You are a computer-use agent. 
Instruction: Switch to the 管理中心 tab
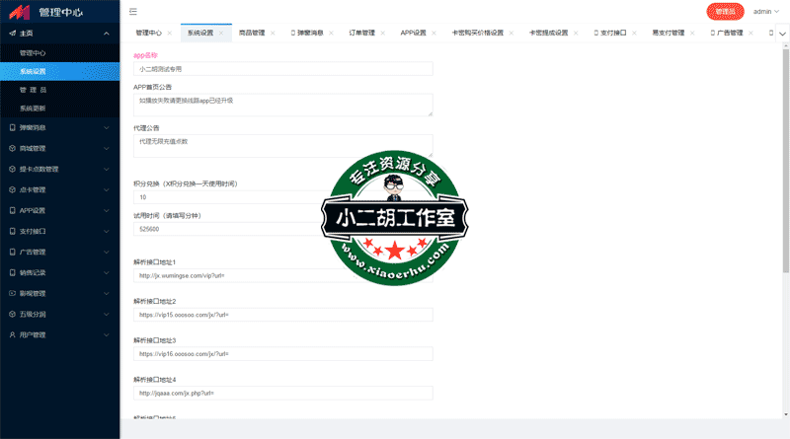[149, 34]
